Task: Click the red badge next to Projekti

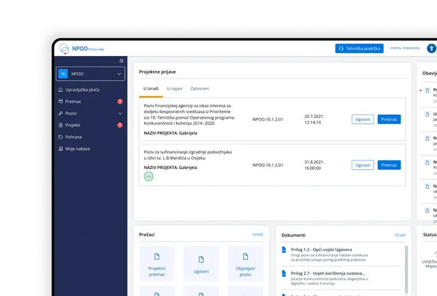Action: tap(120, 125)
